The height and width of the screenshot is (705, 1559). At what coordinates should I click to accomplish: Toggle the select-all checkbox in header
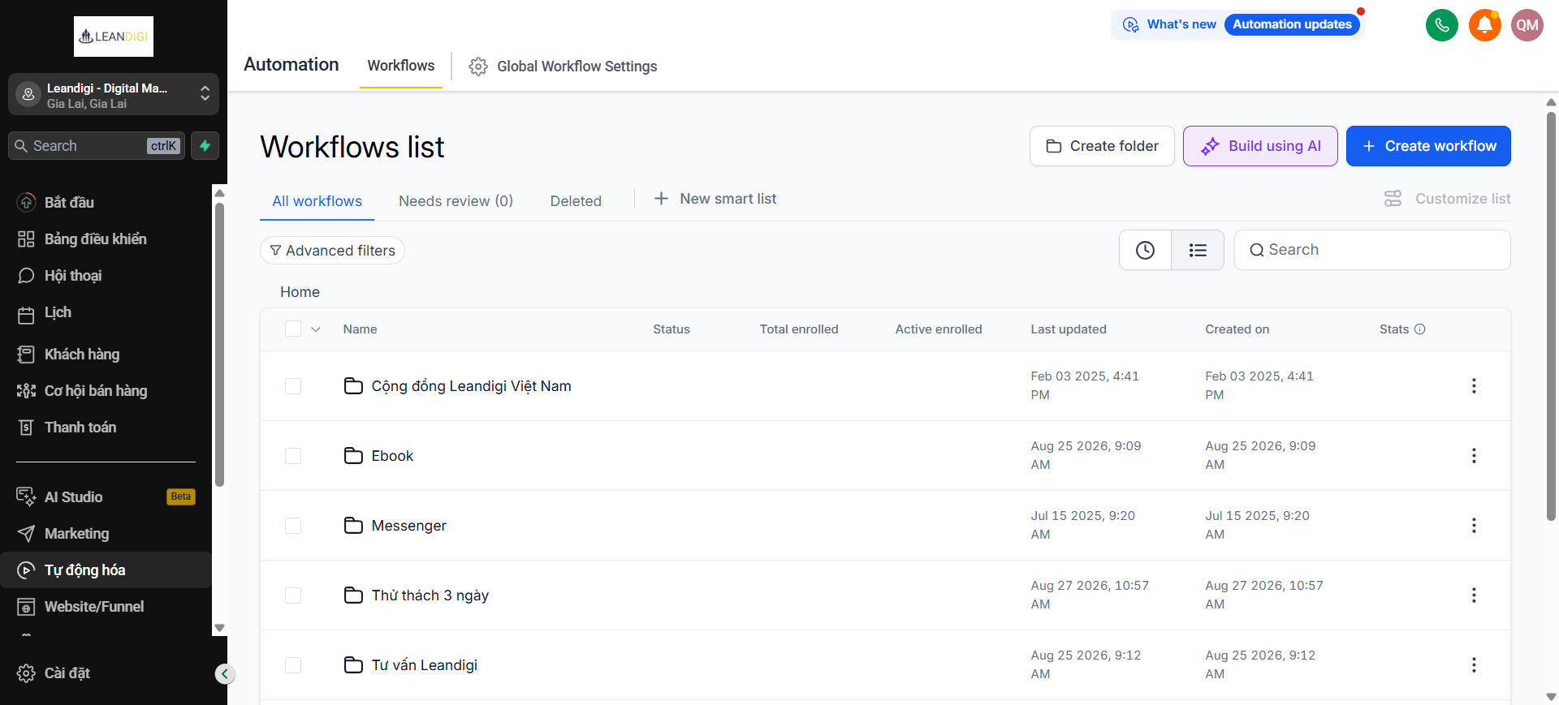(x=293, y=329)
